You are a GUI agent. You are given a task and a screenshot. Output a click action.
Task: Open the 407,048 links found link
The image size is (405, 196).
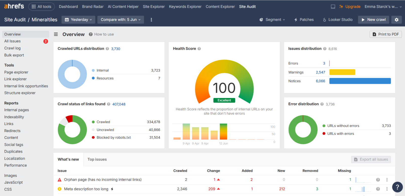pyautogui.click(x=119, y=104)
